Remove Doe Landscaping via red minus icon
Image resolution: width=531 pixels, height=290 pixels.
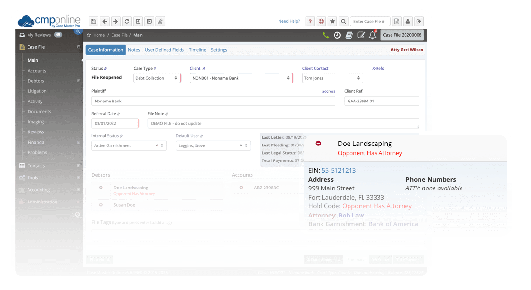tap(318, 143)
